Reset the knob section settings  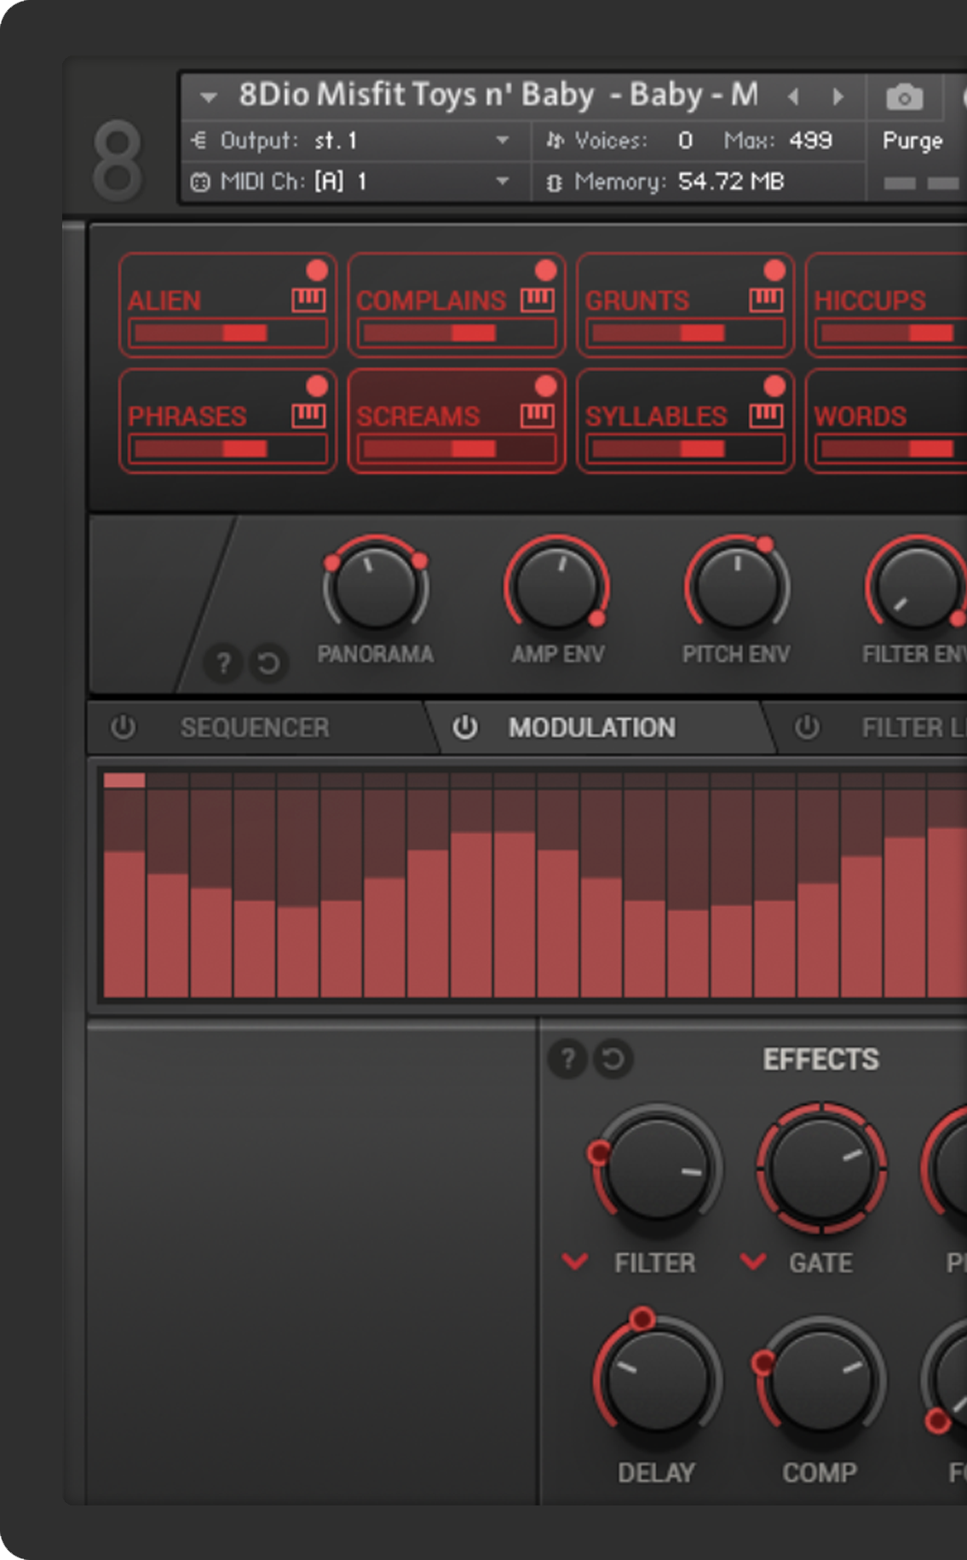pos(268,662)
